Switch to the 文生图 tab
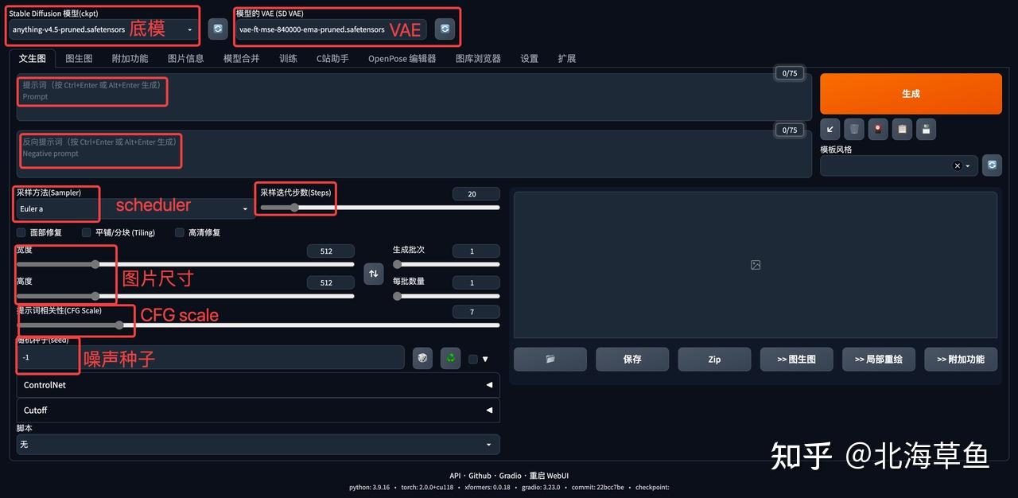The height and width of the screenshot is (498, 1018). coord(33,58)
